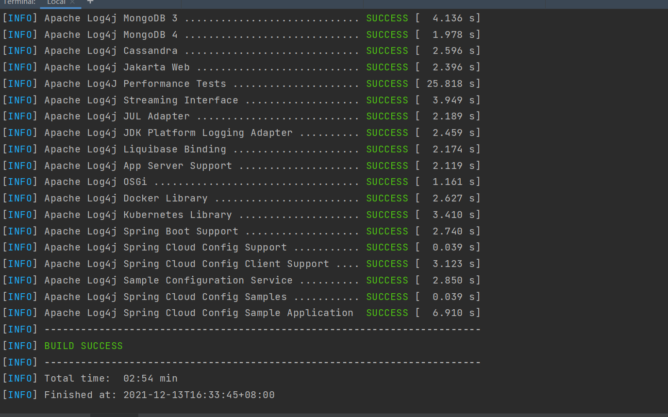Click the 'JDK Platform Logging Adapter' line
Viewport: 668px width, 417px height.
click(241, 133)
